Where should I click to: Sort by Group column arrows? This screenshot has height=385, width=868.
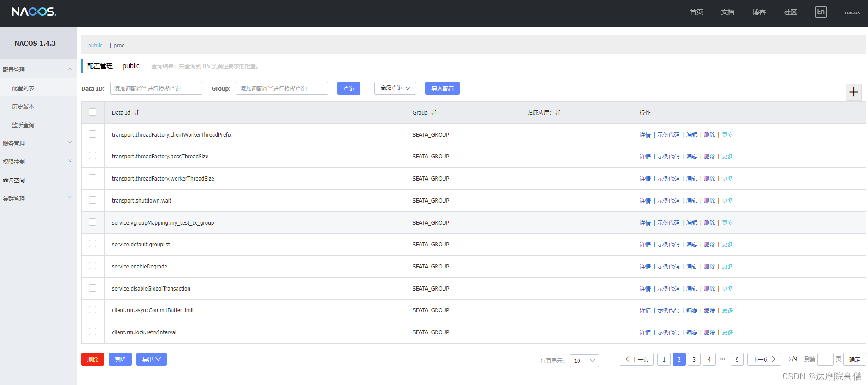click(x=434, y=112)
